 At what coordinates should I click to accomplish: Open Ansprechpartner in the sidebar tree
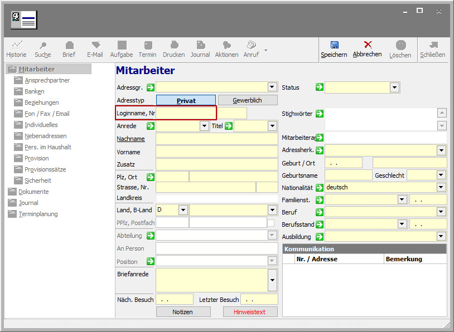click(47, 80)
